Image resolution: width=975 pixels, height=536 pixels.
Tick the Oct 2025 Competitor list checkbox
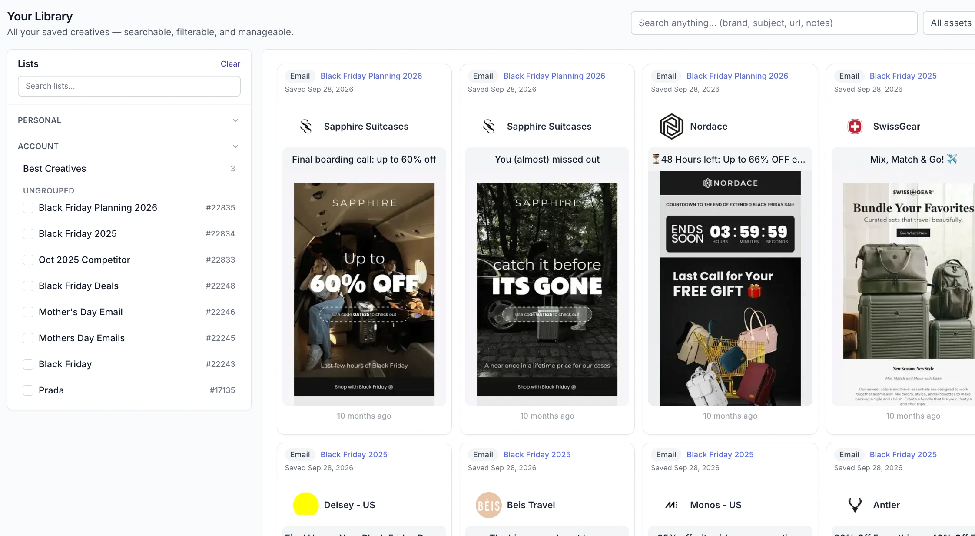[x=28, y=260]
